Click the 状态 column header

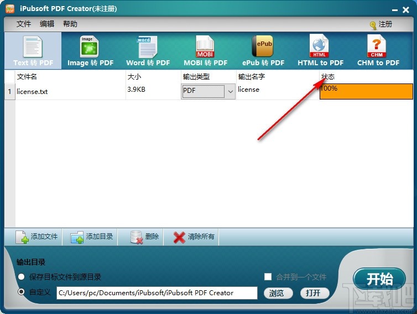[x=366, y=77]
